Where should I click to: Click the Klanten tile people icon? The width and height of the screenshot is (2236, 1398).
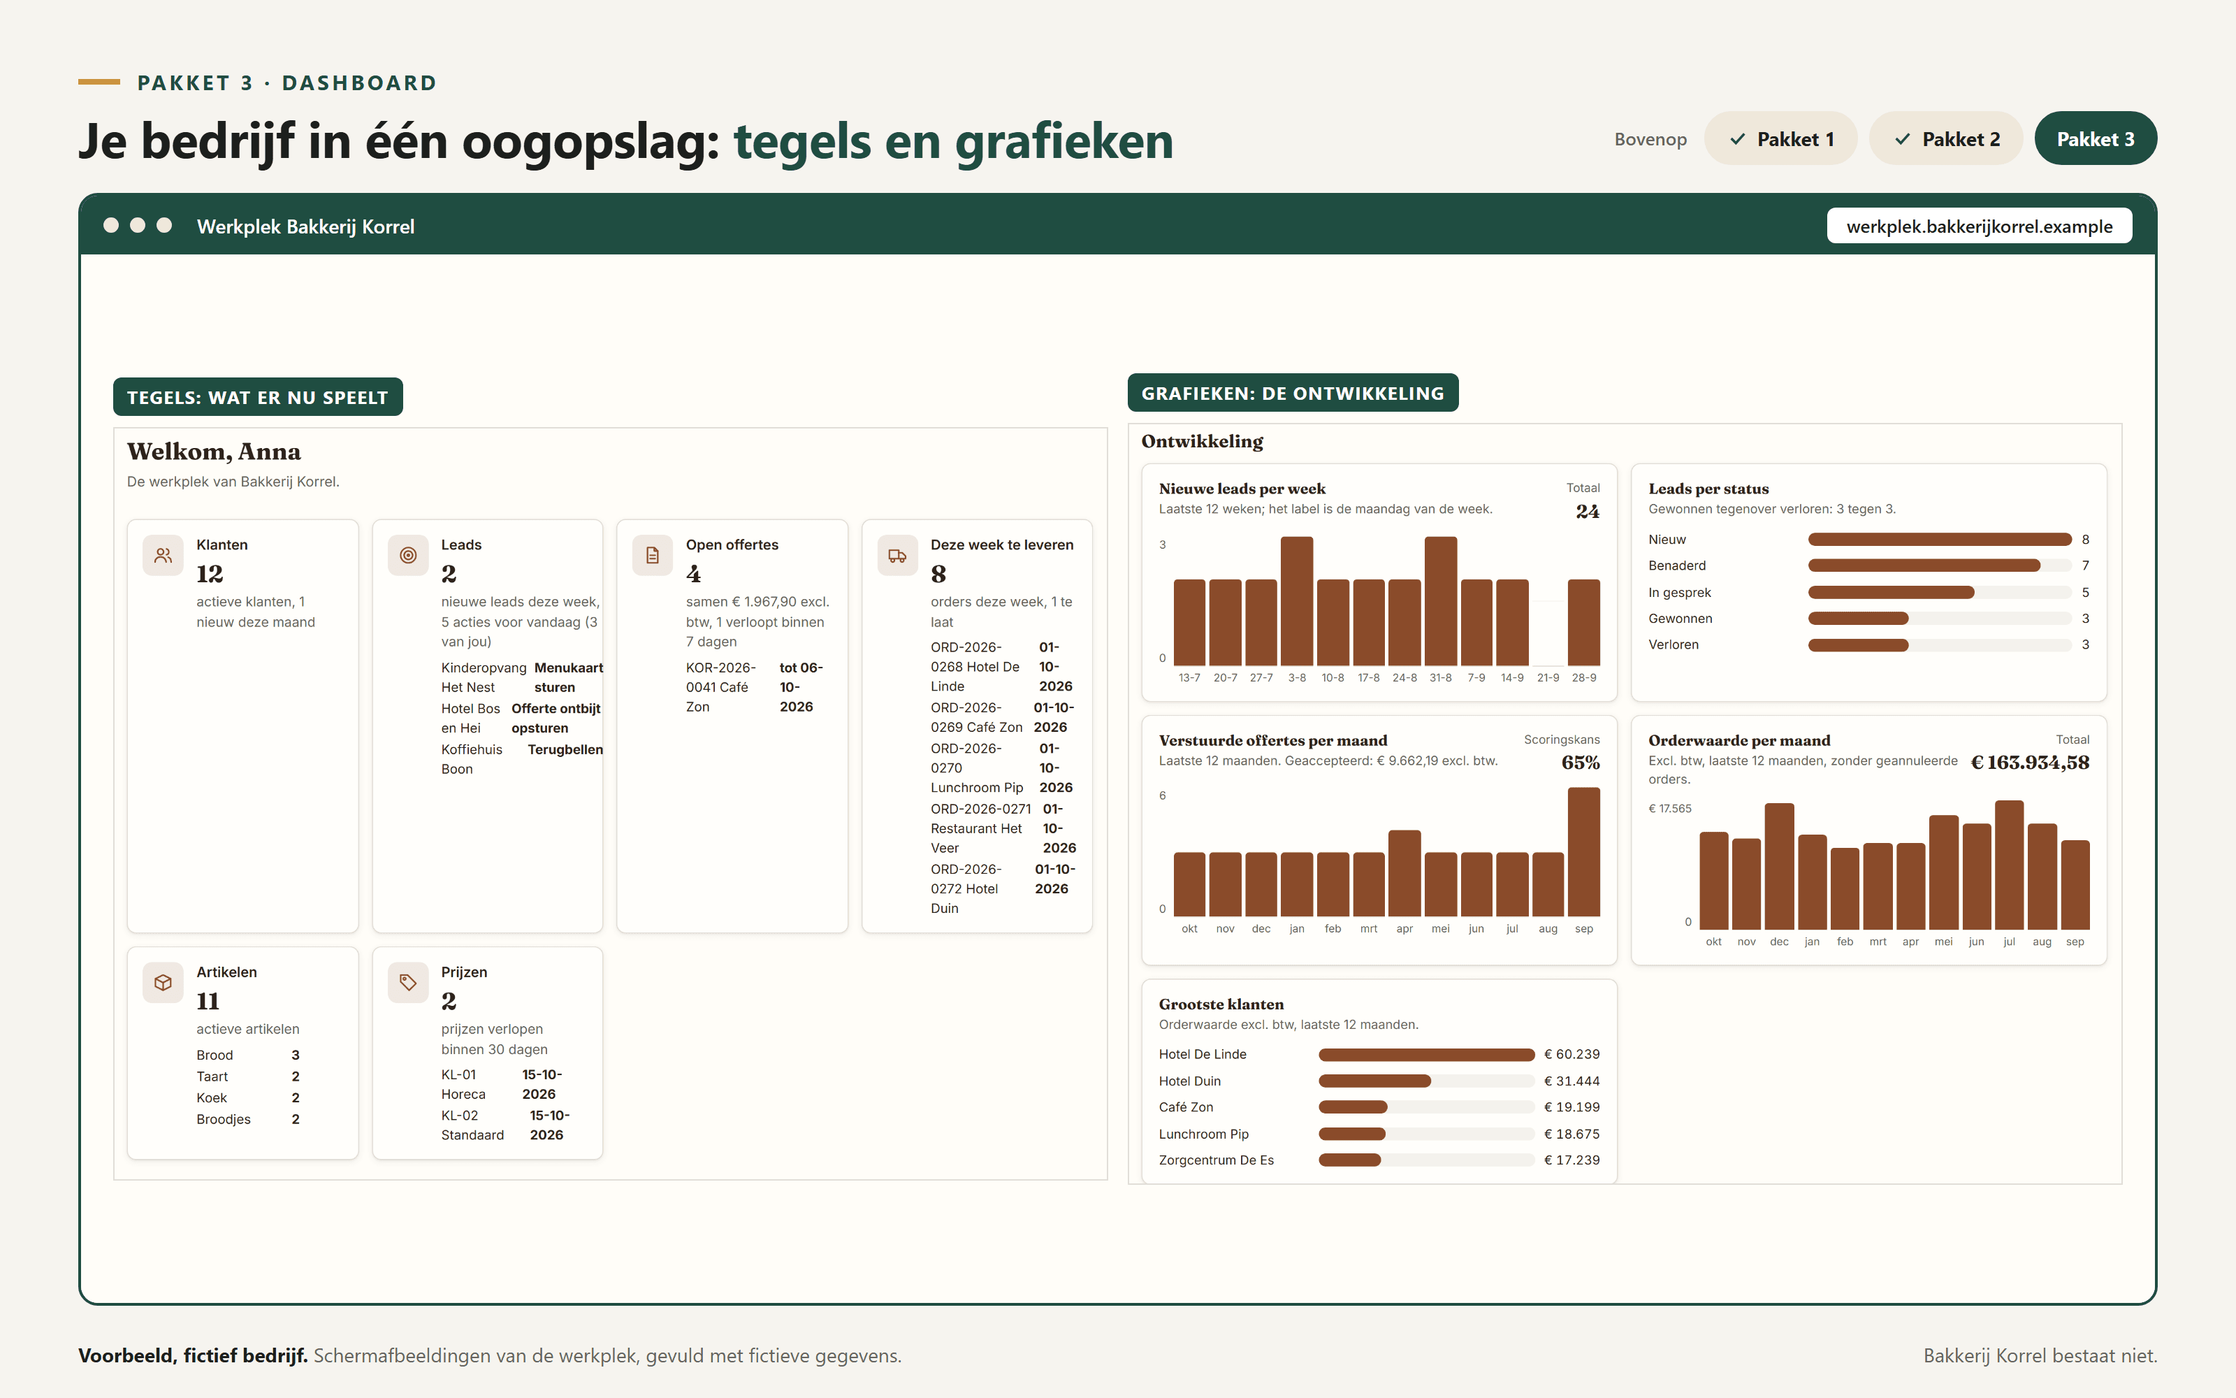point(163,556)
